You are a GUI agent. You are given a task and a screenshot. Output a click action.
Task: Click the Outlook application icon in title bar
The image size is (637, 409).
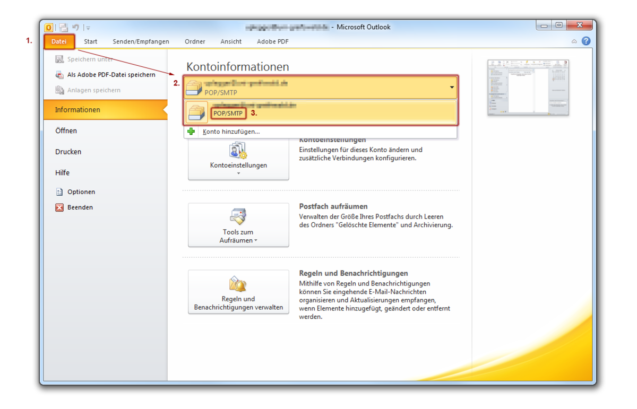point(49,28)
